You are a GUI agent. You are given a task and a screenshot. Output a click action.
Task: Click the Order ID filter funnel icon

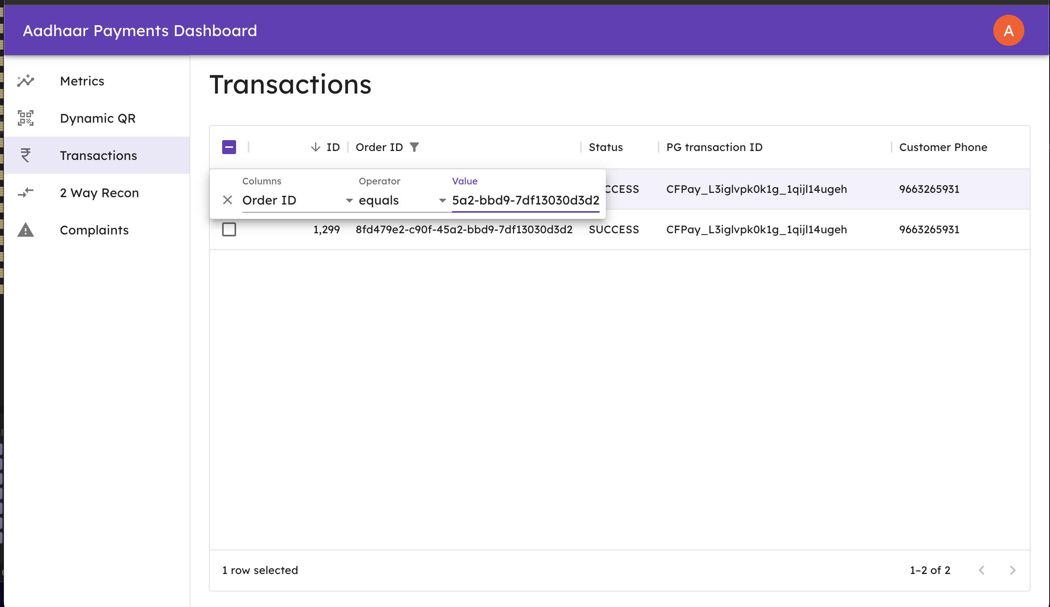click(x=414, y=147)
